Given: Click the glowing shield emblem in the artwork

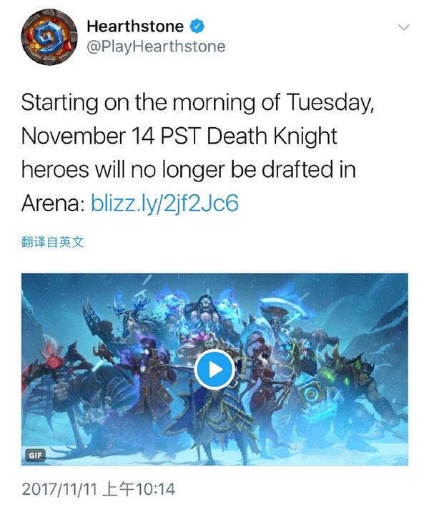Looking at the screenshot, I should pos(312,394).
